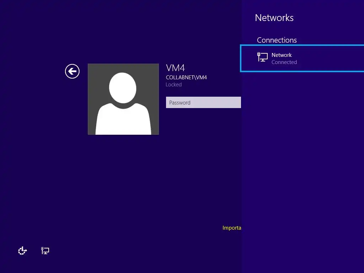
Task: Open the Ease of Access icon
Action: tap(22, 251)
